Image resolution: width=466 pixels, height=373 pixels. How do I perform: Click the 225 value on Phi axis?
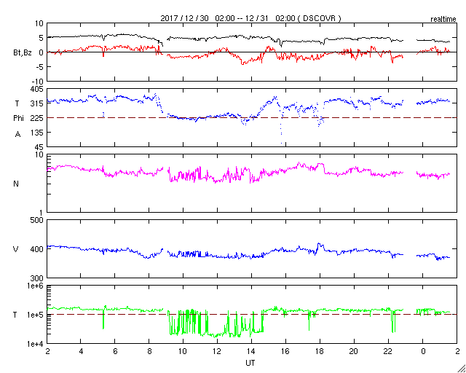[x=35, y=118]
